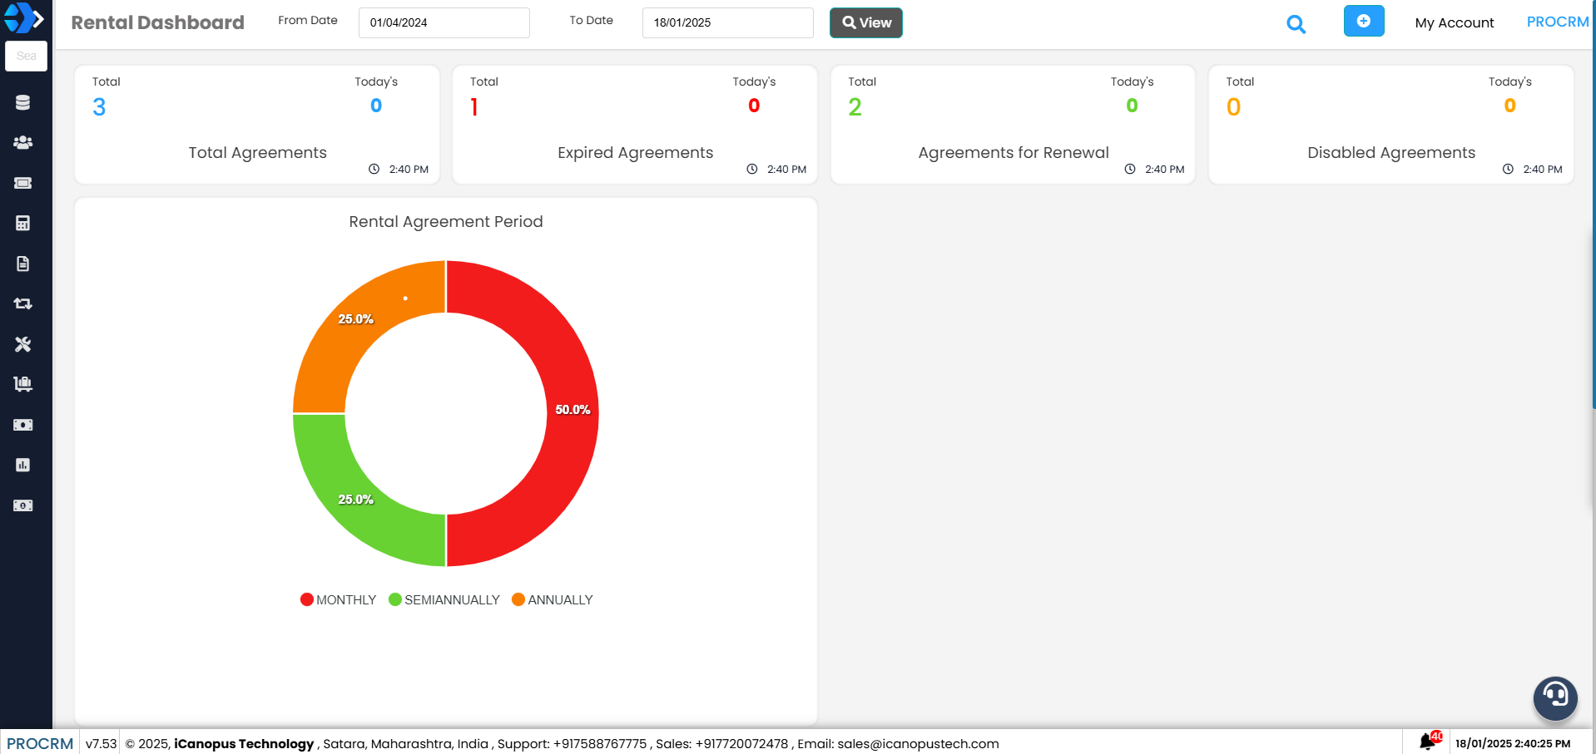Click the retweet arrows sidebar icon
This screenshot has height=754, width=1596.
pyautogui.click(x=22, y=303)
